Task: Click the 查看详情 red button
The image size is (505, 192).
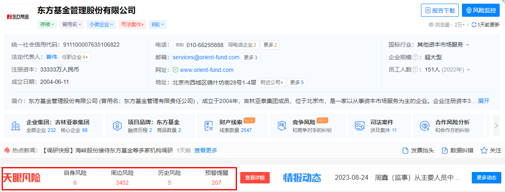Action: [255, 178]
